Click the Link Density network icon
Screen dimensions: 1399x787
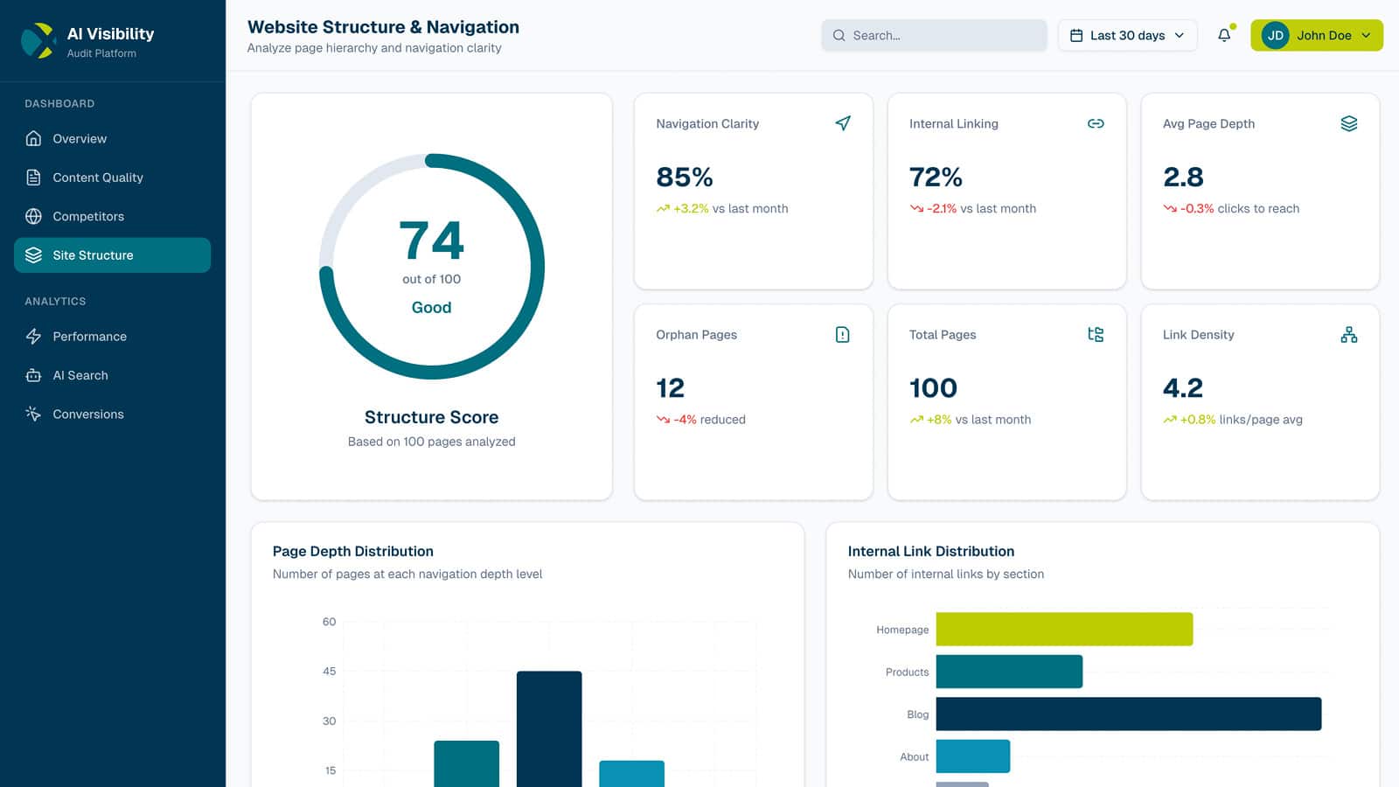(1349, 334)
